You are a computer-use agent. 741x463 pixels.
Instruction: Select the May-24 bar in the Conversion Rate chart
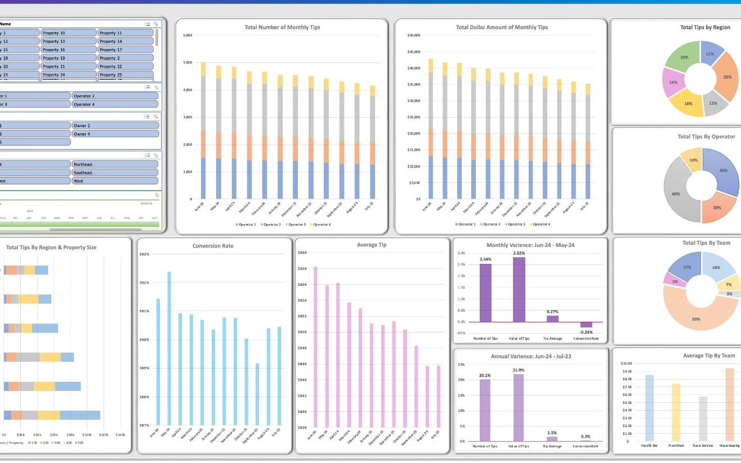click(x=169, y=348)
